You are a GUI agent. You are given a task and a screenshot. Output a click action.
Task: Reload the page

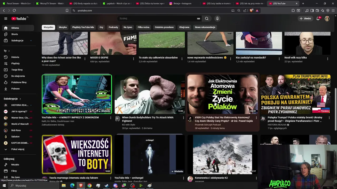(14, 10)
